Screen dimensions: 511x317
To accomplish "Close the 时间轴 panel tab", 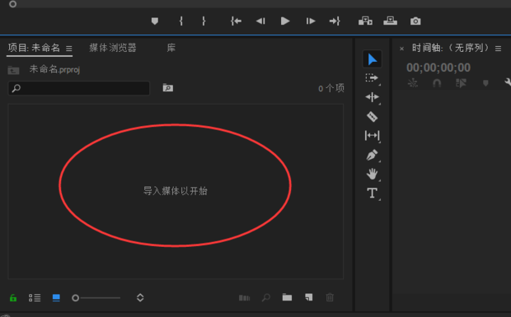I will tap(402, 49).
